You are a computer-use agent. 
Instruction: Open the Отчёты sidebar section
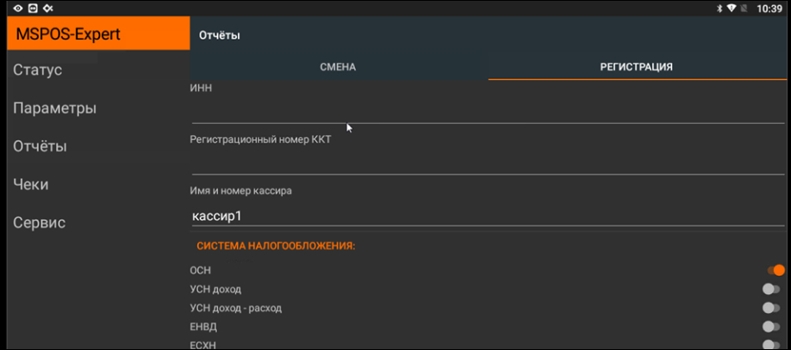pos(40,146)
